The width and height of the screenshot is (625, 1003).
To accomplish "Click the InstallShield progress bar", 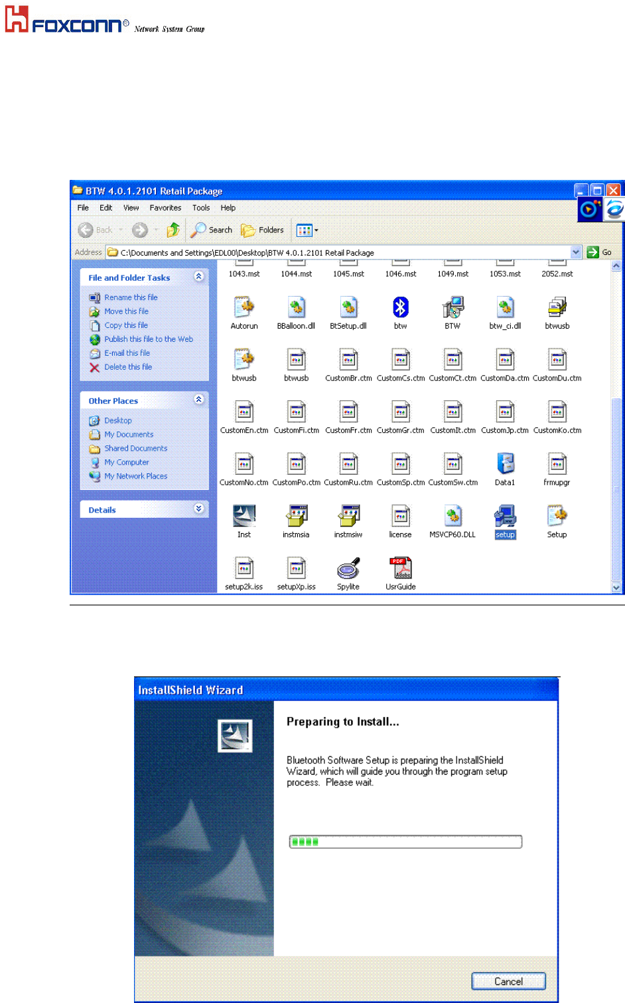I will 405,842.
